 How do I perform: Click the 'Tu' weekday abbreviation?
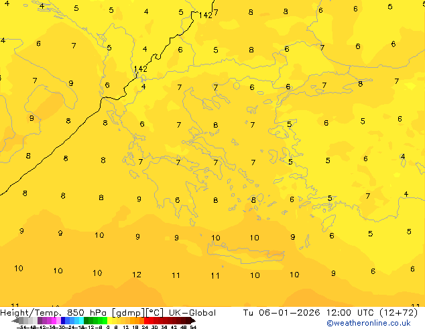point(248,313)
